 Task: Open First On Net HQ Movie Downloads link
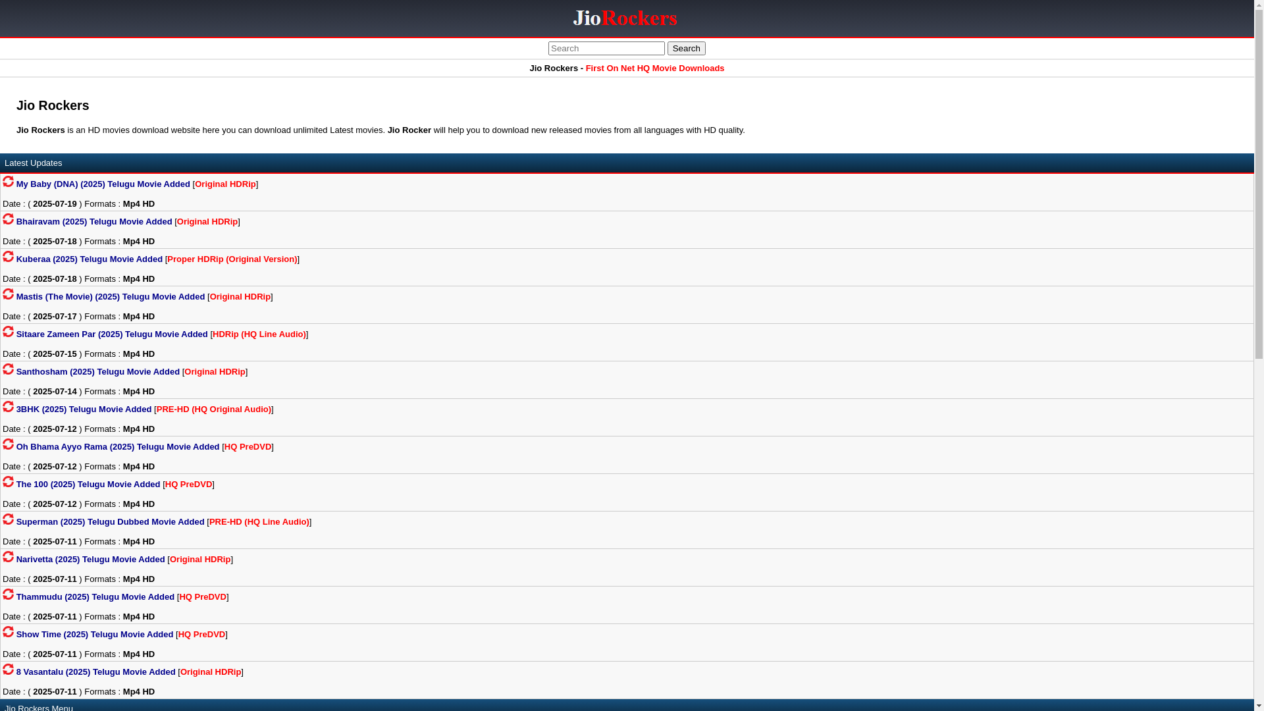tap(655, 68)
